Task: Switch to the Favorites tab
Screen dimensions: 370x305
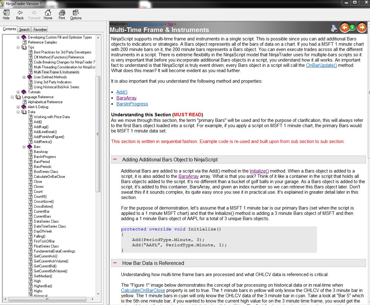Action: [40, 29]
